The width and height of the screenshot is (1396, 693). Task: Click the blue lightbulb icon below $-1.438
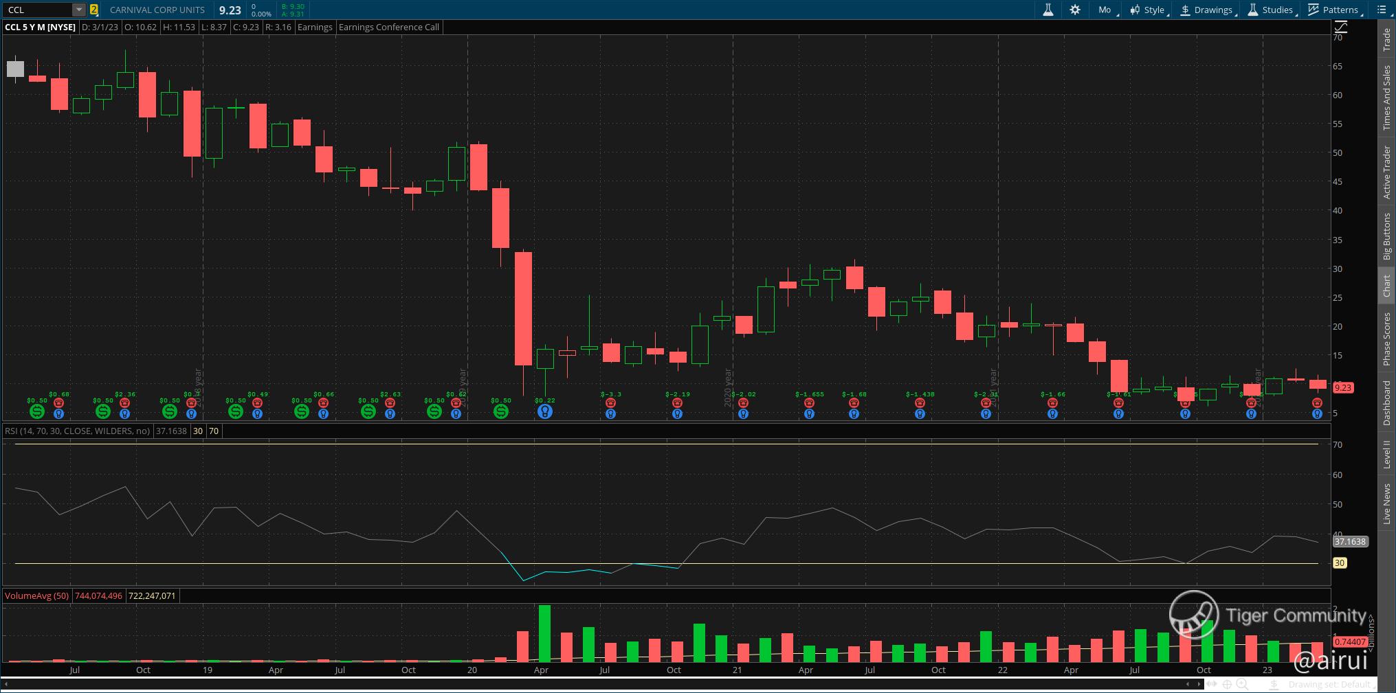pos(920,414)
